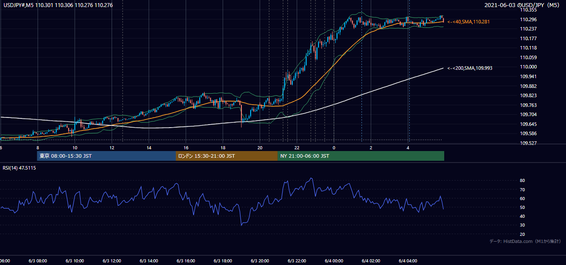Click the bottom date label 6/3 16:00

[186, 261]
